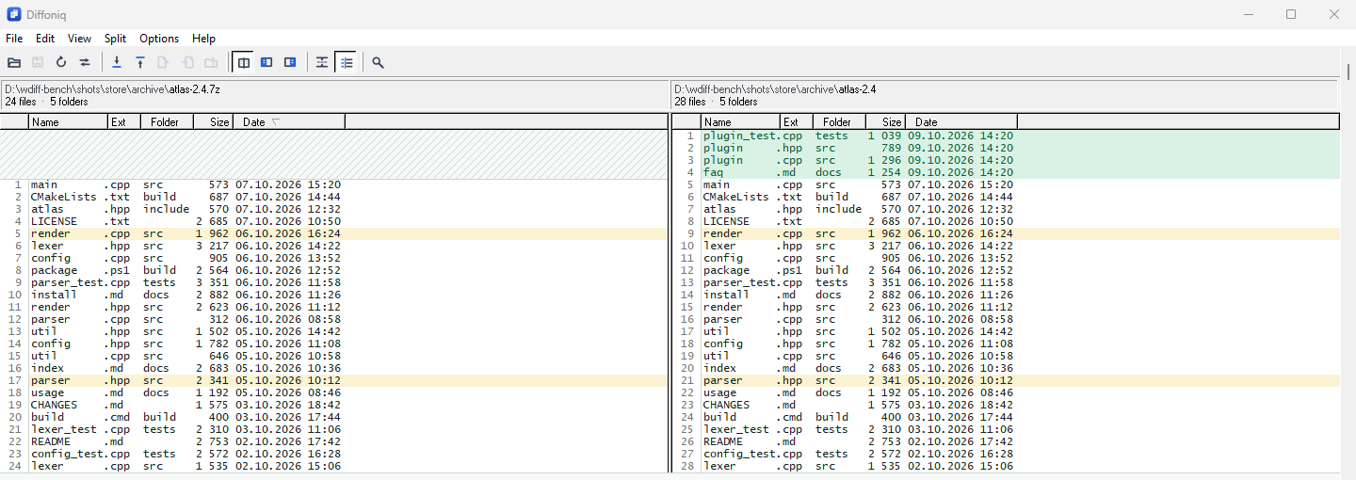This screenshot has height=480, width=1356.
Task: Sort left pane by Name column
Action: point(69,121)
